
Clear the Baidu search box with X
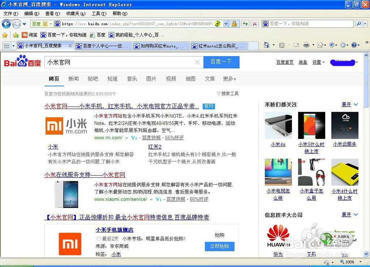coord(198,62)
